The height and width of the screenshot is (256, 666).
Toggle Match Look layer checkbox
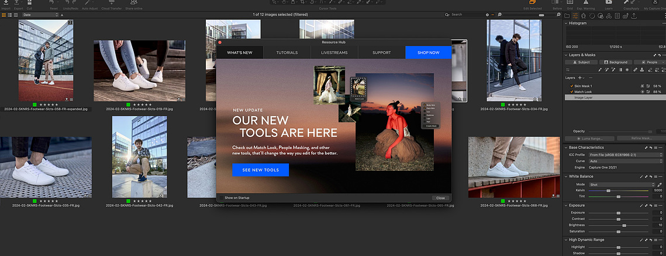coord(571,92)
